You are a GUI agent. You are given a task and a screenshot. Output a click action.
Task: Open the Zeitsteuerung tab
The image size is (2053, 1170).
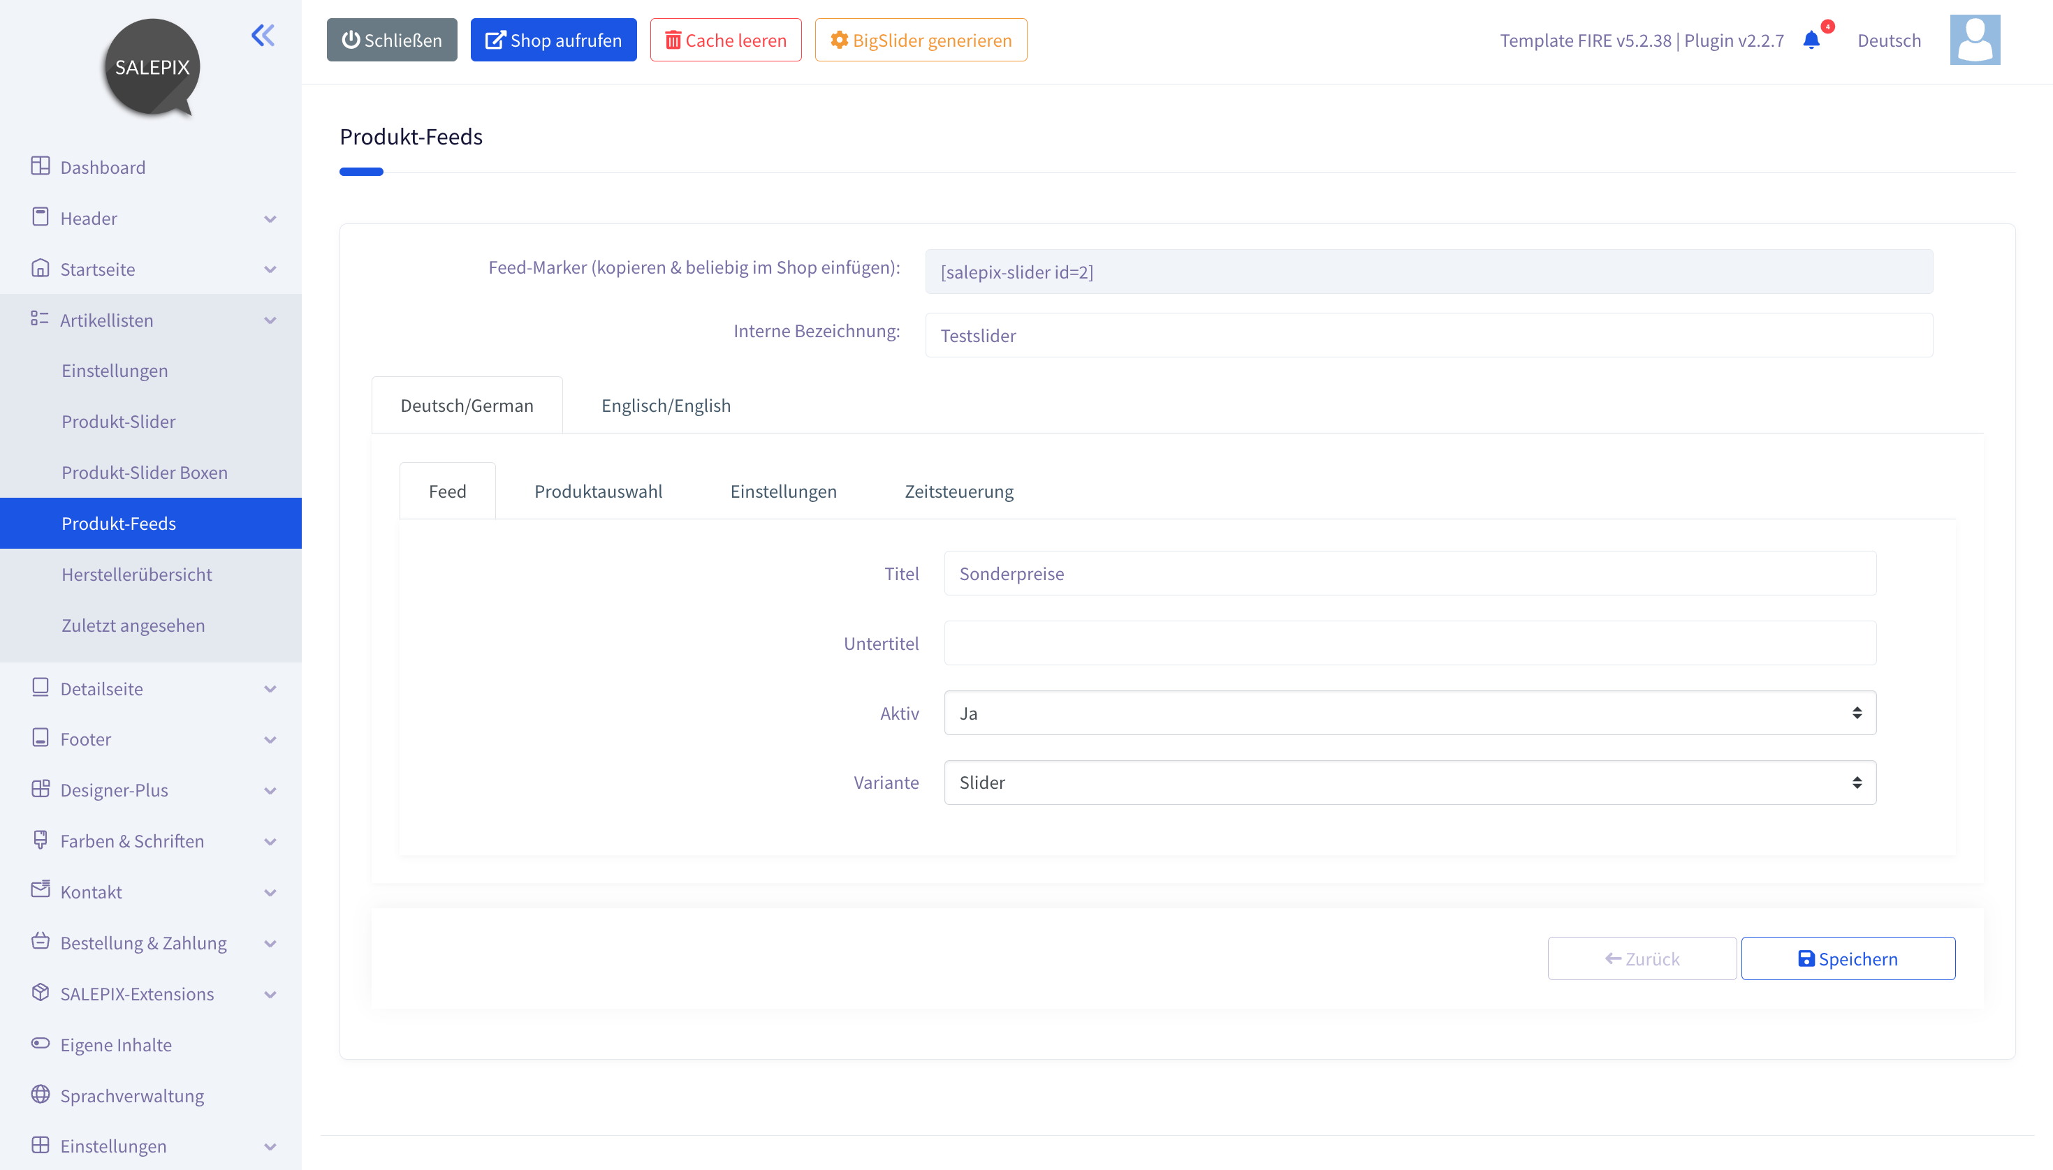959,491
